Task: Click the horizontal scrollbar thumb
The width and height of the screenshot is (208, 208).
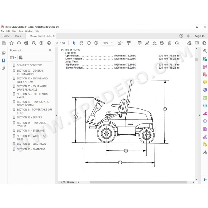Action: (138, 182)
